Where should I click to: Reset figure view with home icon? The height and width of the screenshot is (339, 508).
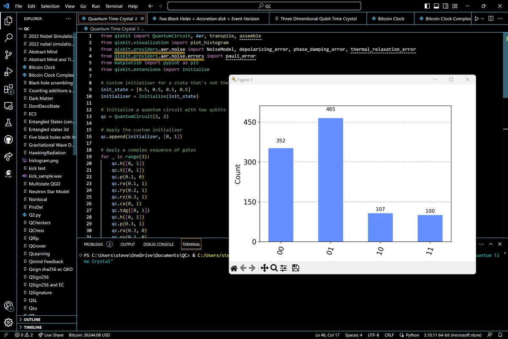coord(234,268)
